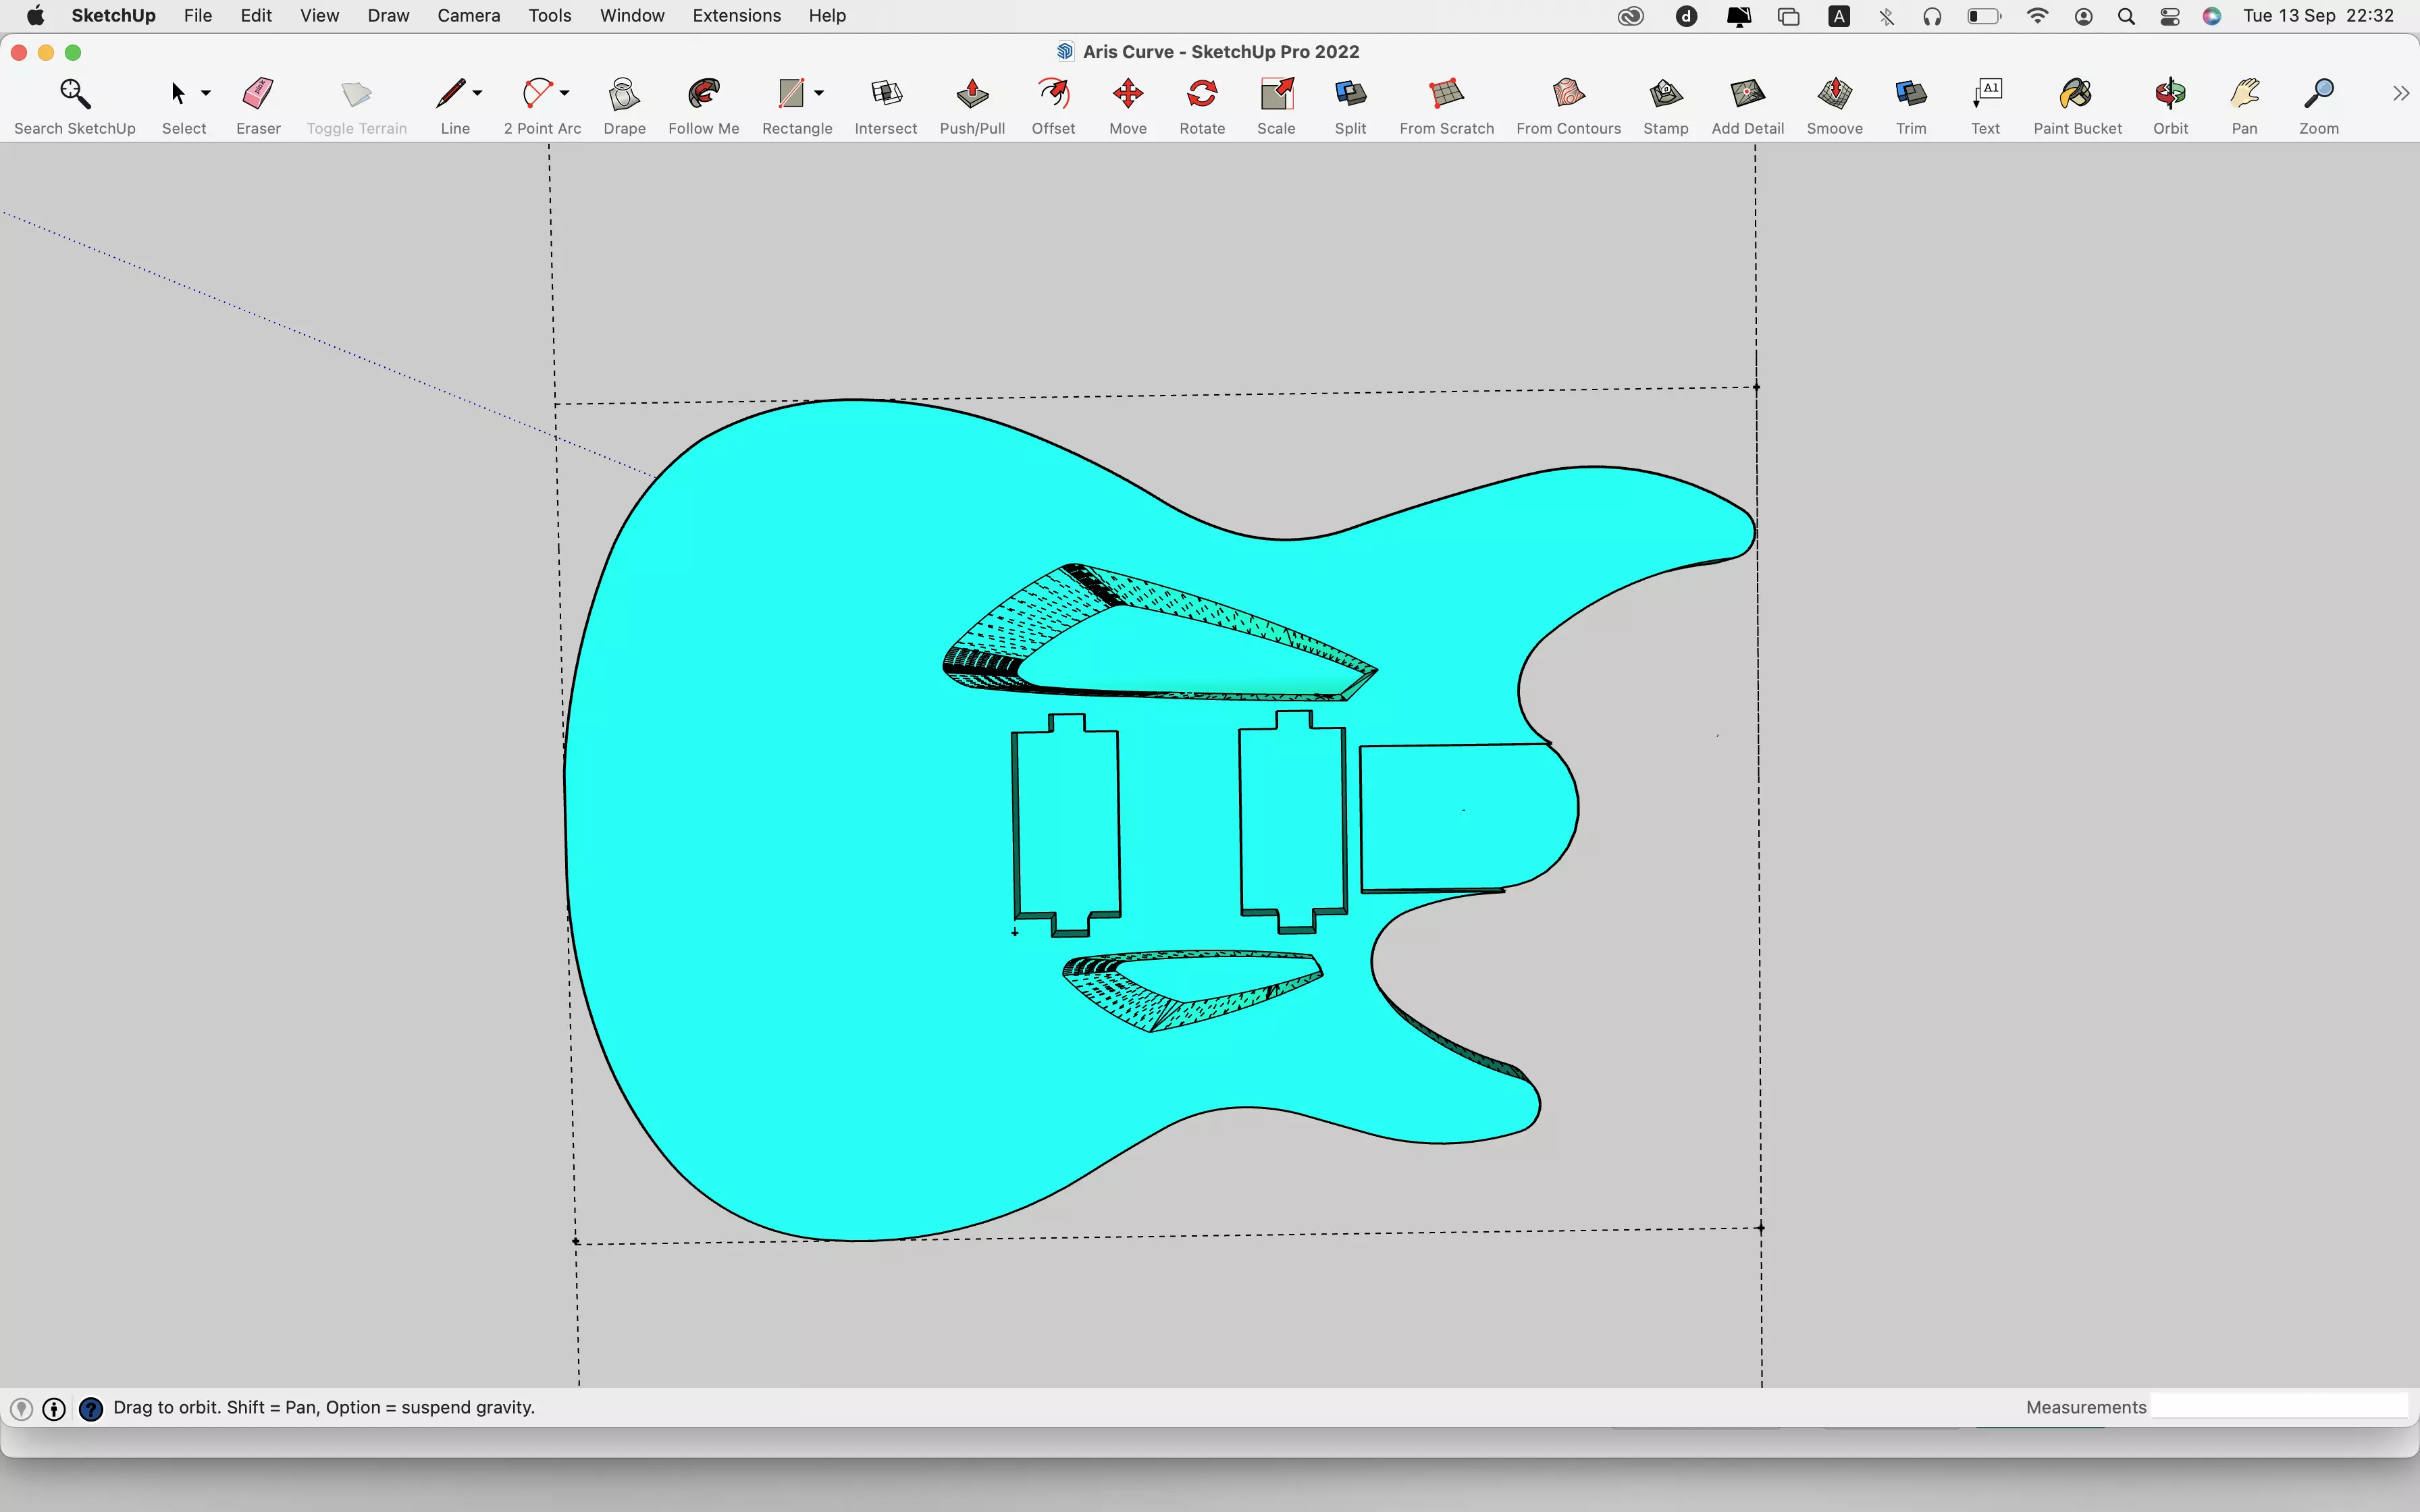Choose the Drape sandbox tool
Screen dimensions: 2420x1512
click(624, 95)
